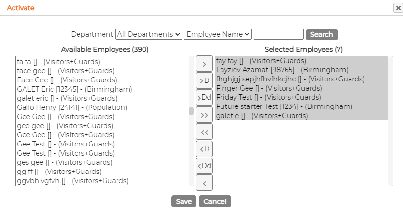
Task: Save the employee selection
Action: click(x=184, y=201)
